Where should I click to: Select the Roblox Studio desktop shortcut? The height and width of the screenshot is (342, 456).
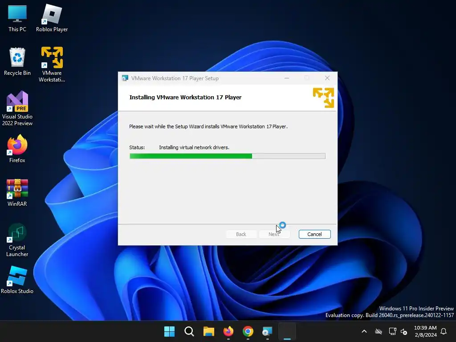[17, 280]
